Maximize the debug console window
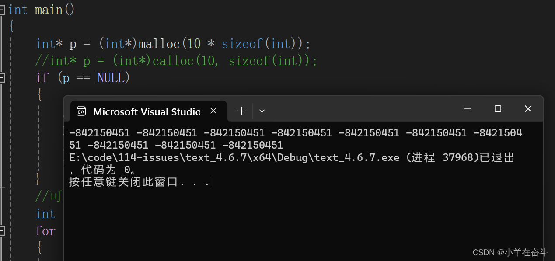The height and width of the screenshot is (261, 555). [x=498, y=108]
